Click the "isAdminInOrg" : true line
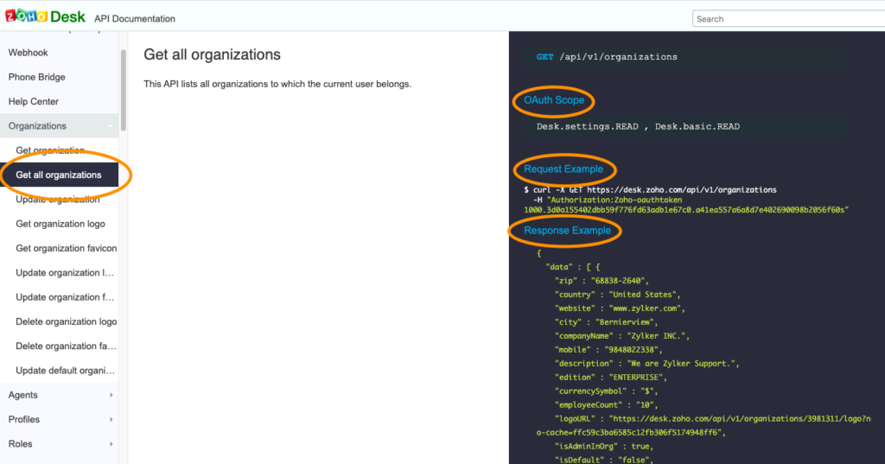Image resolution: width=885 pixels, height=464 pixels. point(604,447)
